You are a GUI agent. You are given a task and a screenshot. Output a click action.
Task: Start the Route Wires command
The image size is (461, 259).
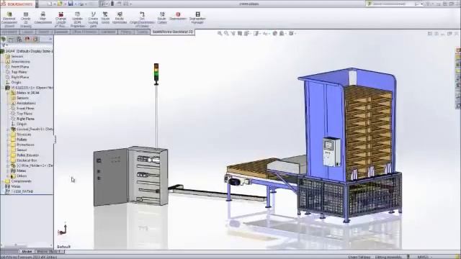[x=105, y=18]
